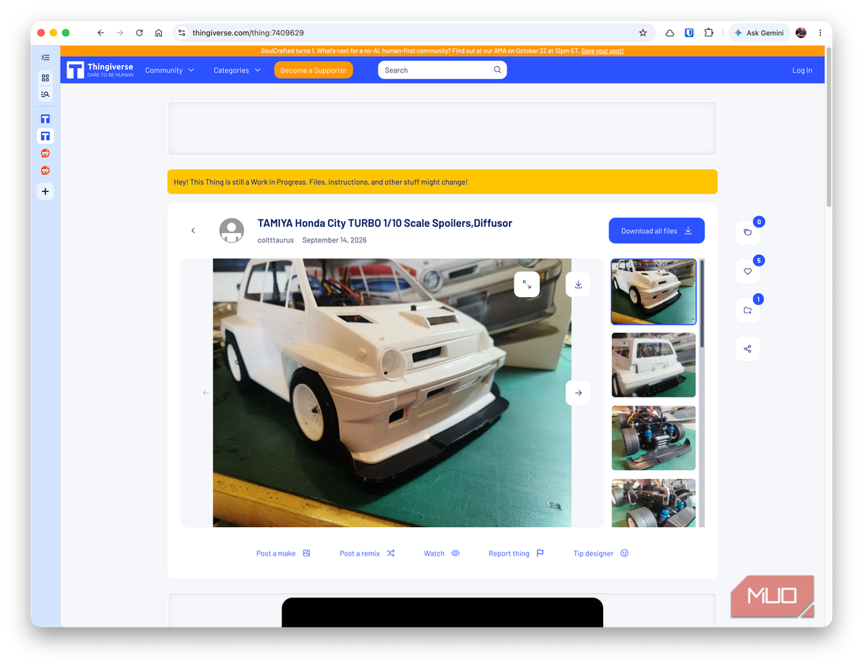This screenshot has width=863, height=667.
Task: Click Download all files button
Action: [x=656, y=231]
